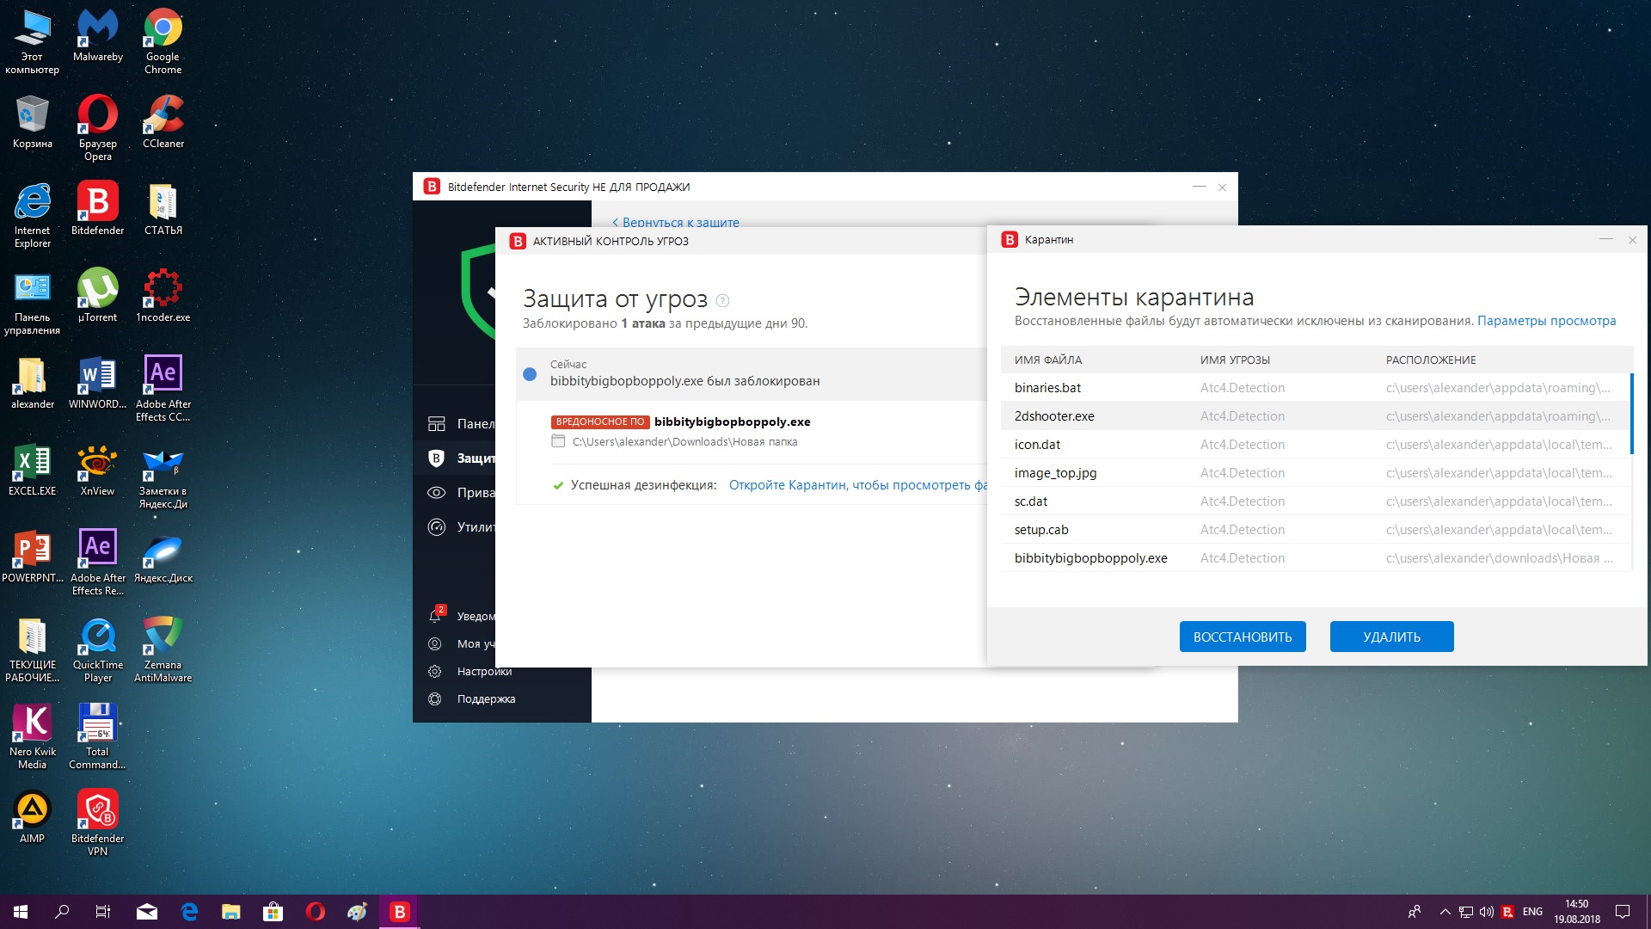Viewport: 1651px width, 929px height.
Task: Click the help question mark beside Защита от угроз
Action: (x=723, y=301)
